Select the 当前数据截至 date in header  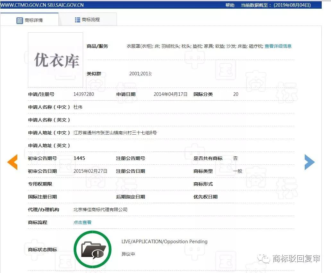pos(276,5)
